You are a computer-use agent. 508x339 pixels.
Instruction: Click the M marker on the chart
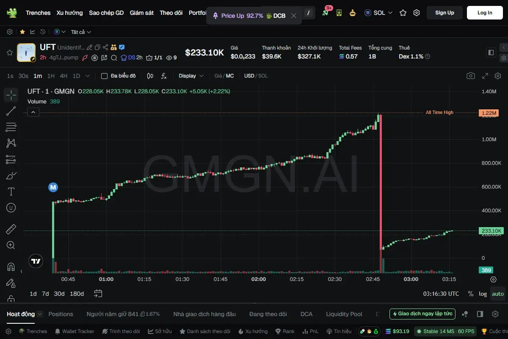point(53,187)
